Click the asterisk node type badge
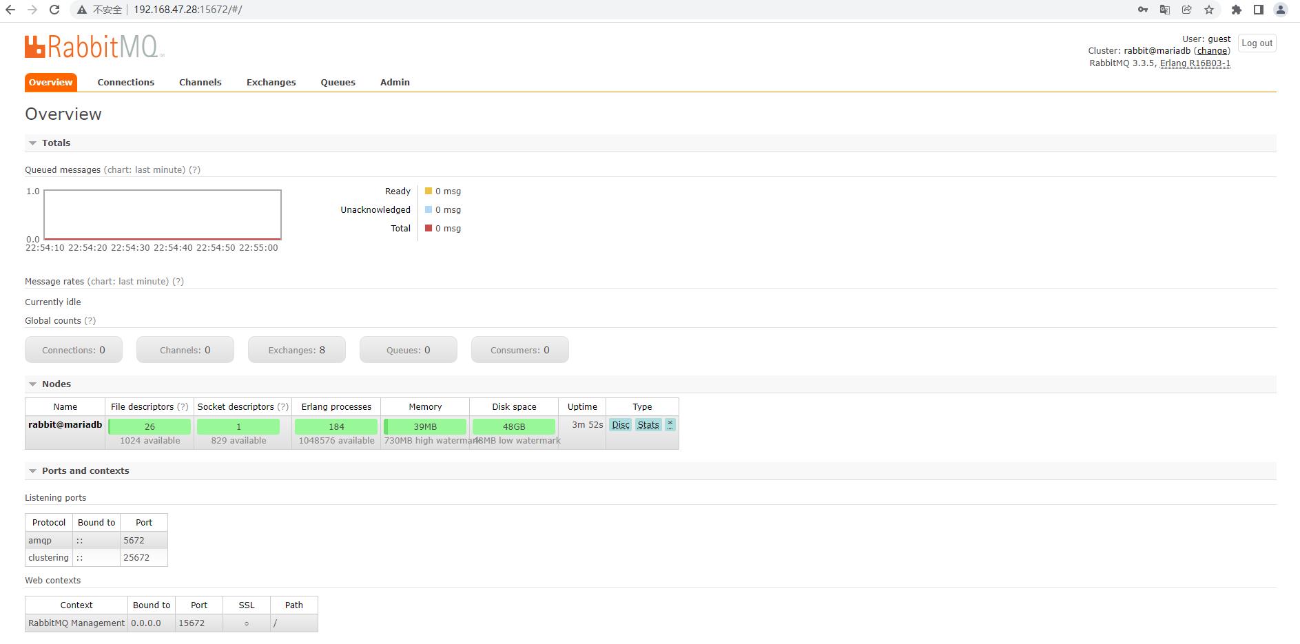1300x644 pixels. point(670,425)
